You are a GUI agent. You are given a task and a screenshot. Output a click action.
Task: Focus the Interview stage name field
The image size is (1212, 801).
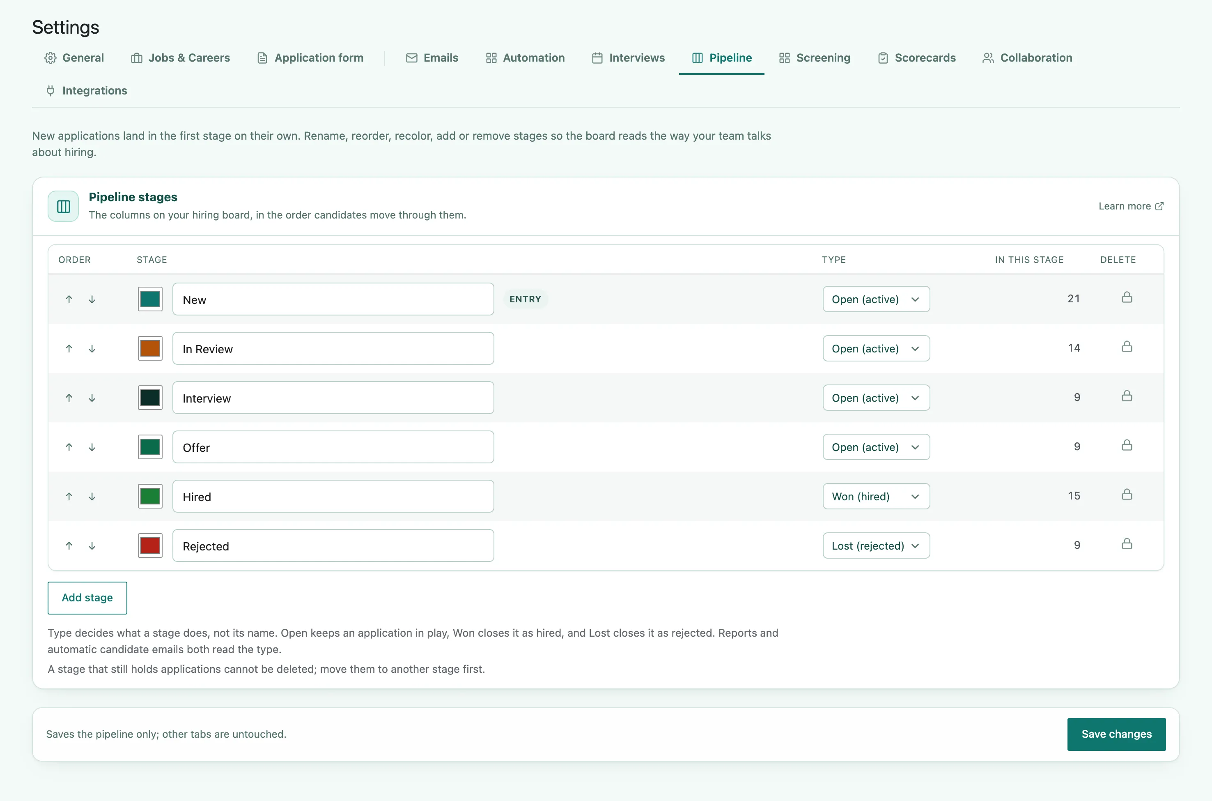pos(333,398)
